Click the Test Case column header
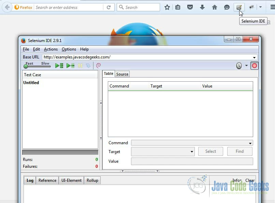Image resolution: width=275 pixels, height=203 pixels. pyautogui.click(x=60, y=75)
